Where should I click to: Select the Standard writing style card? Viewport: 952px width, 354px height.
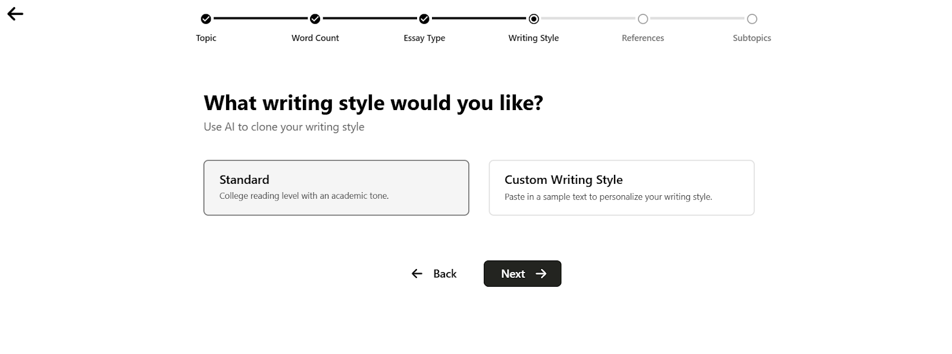tap(336, 187)
